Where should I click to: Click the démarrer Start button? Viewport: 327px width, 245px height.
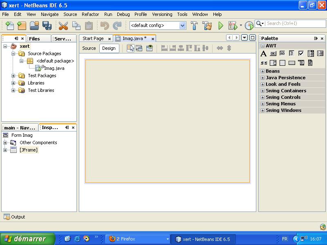(x=27, y=239)
